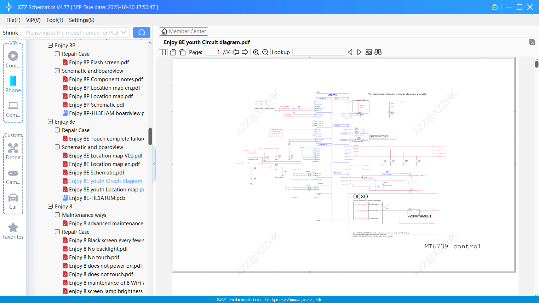Viewport: 539px width, 303px height.
Task: Open Enjoy 8P Flash screen.pdf
Action: tap(99, 62)
